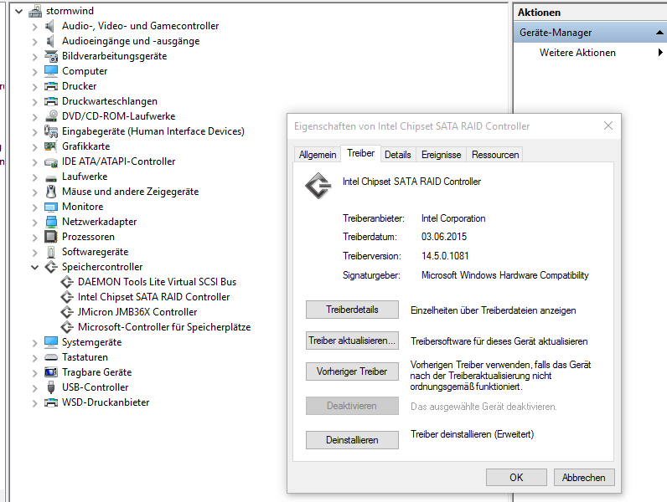Expand the Monitore category
This screenshot has height=502, width=667.
click(35, 207)
